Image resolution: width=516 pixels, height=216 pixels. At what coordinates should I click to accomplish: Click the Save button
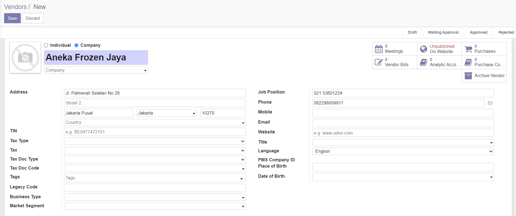[x=12, y=18]
